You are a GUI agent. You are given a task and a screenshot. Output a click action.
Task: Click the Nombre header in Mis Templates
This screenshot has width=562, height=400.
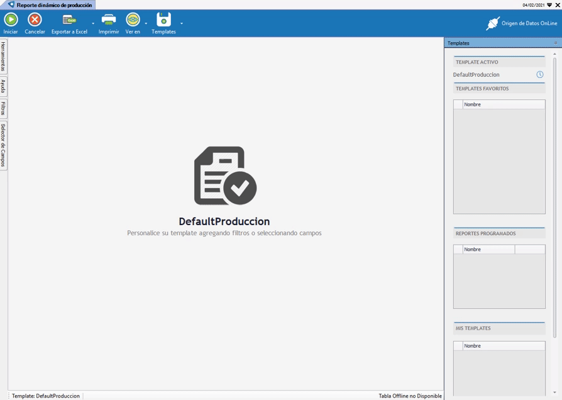(x=503, y=346)
